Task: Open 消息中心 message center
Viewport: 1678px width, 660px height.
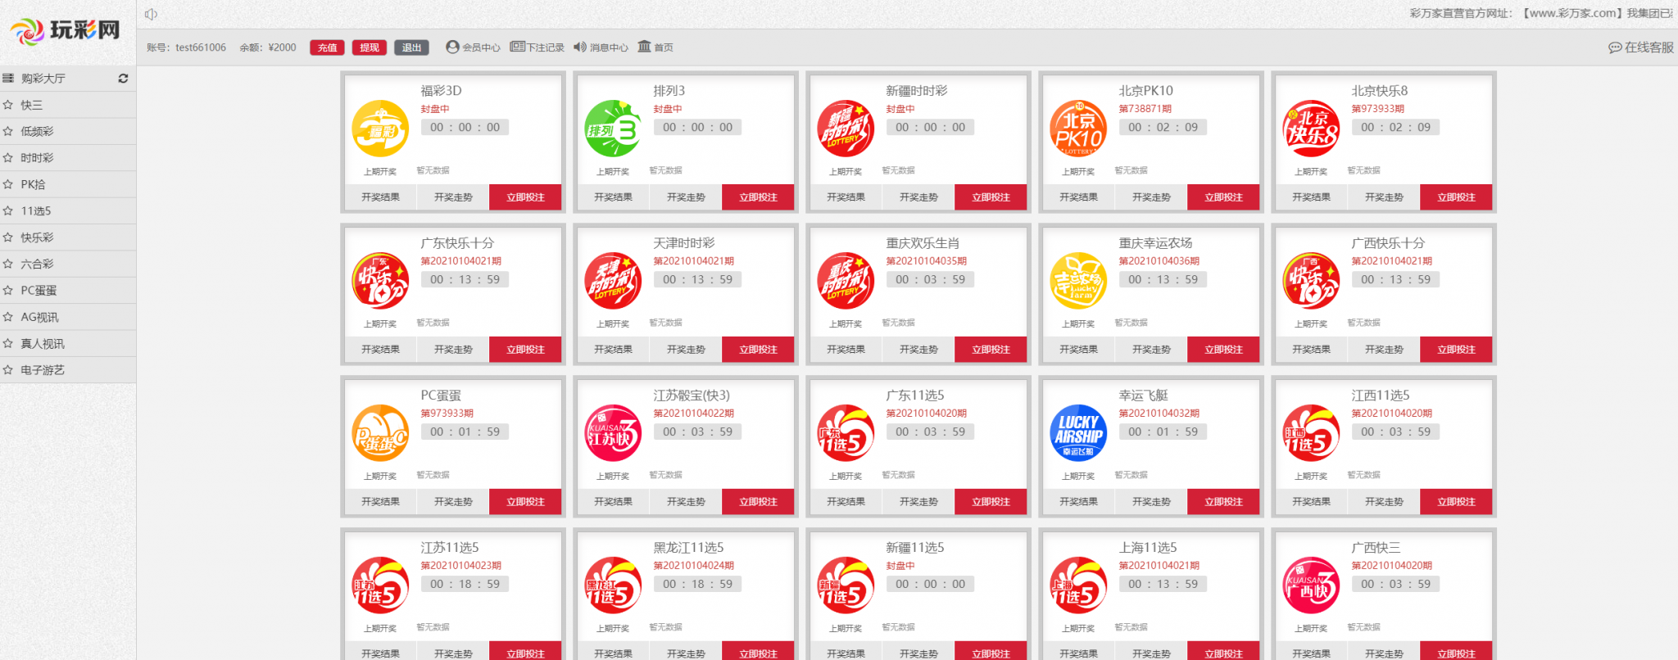Action: coord(601,47)
